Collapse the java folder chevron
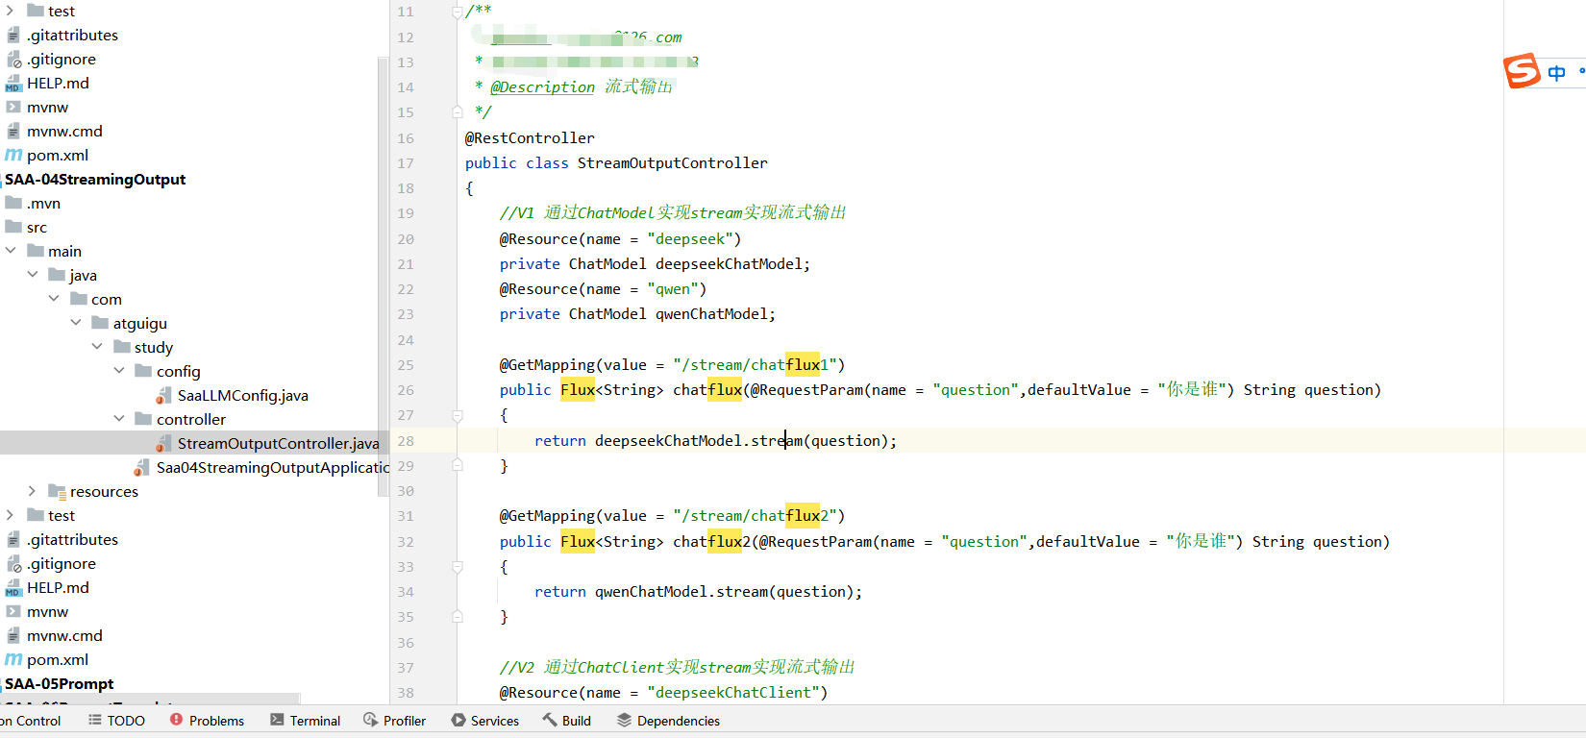Screen dimensions: 1586x738 (33, 275)
